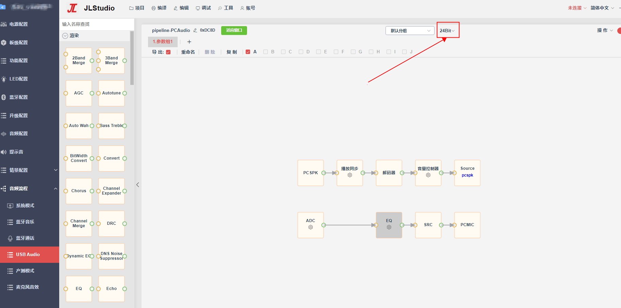The image size is (621, 308).
Task: Open the 调试 menu
Action: point(203,8)
